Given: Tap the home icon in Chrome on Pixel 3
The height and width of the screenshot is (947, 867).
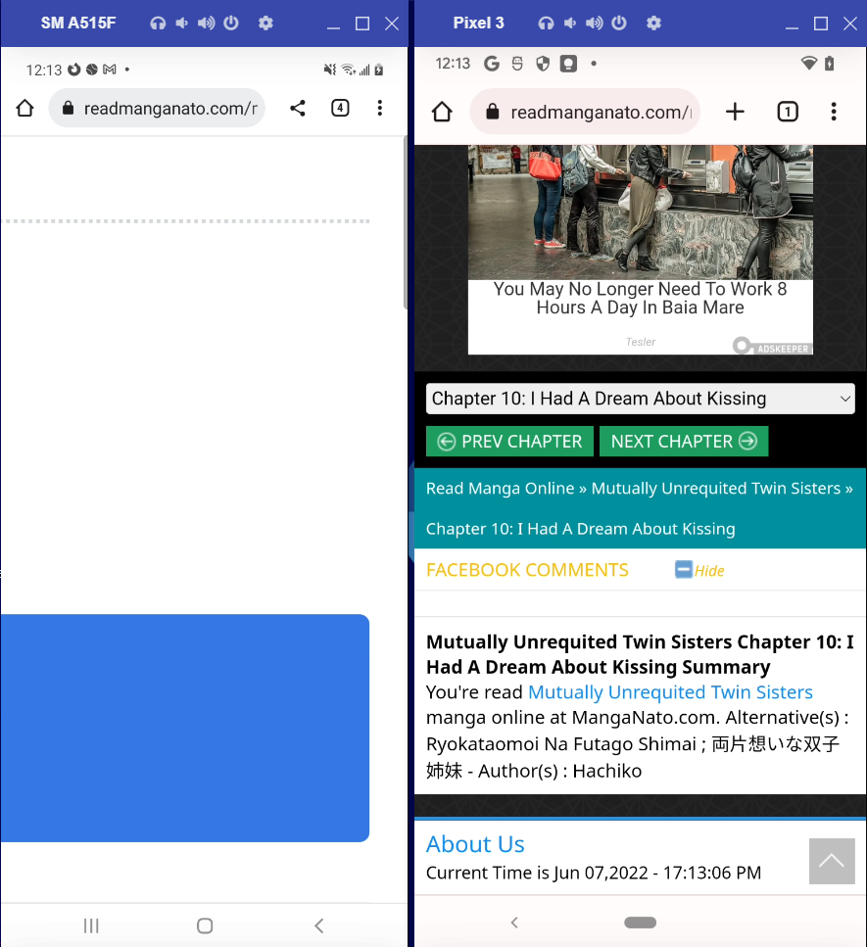Looking at the screenshot, I should click(x=441, y=112).
